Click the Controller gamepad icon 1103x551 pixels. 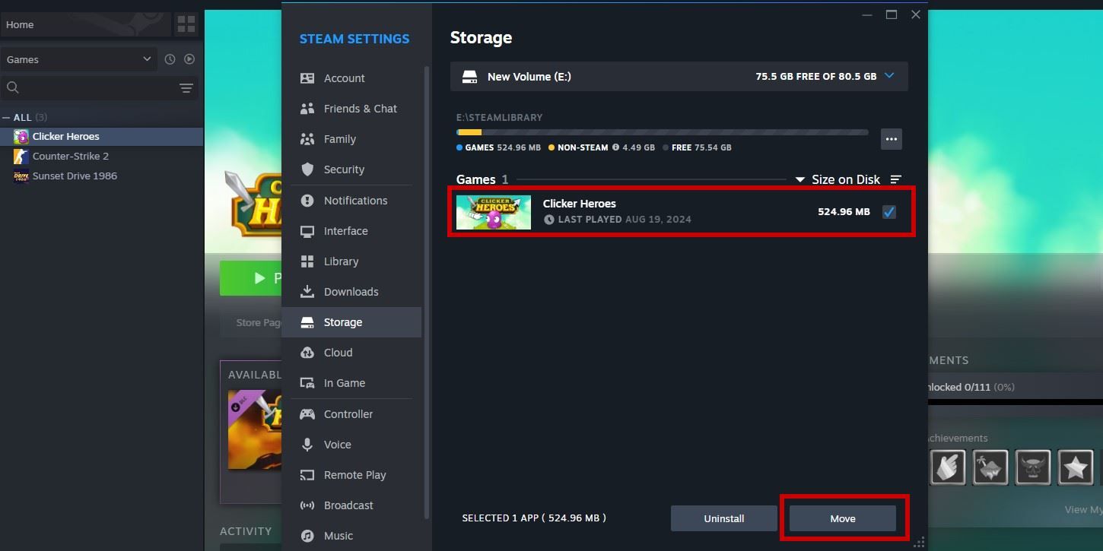point(307,414)
